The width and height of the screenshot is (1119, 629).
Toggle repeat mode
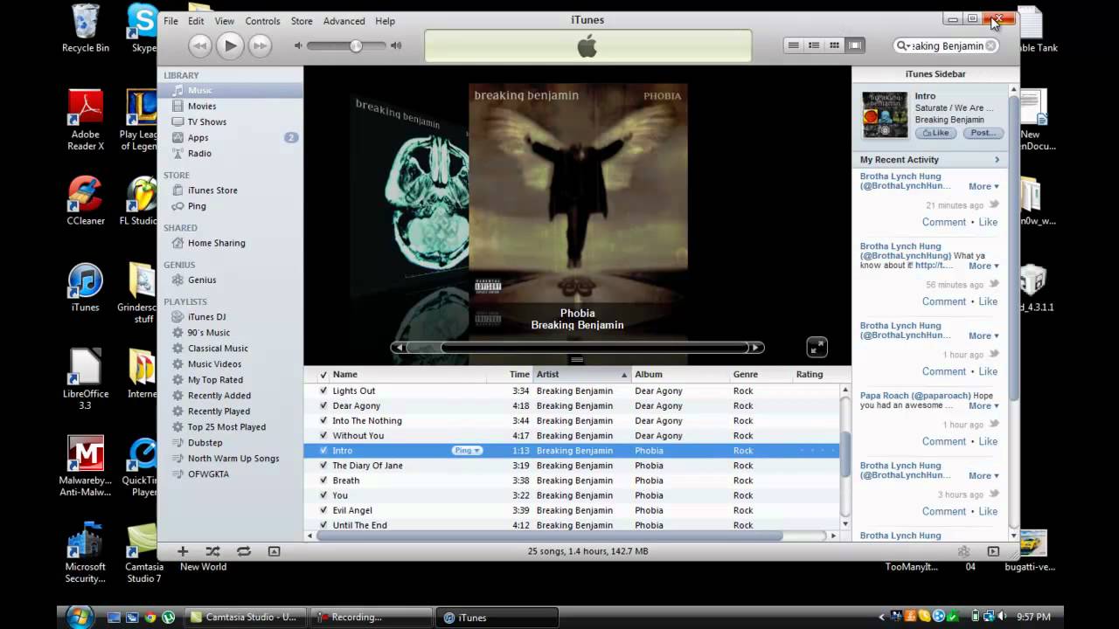(x=244, y=551)
